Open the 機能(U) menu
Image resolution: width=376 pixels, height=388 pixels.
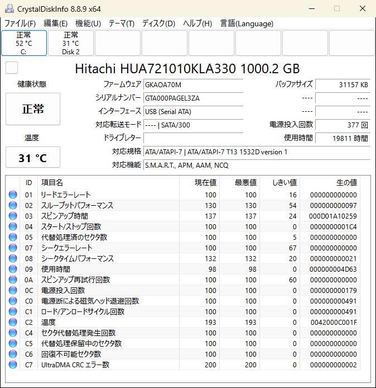pos(88,23)
